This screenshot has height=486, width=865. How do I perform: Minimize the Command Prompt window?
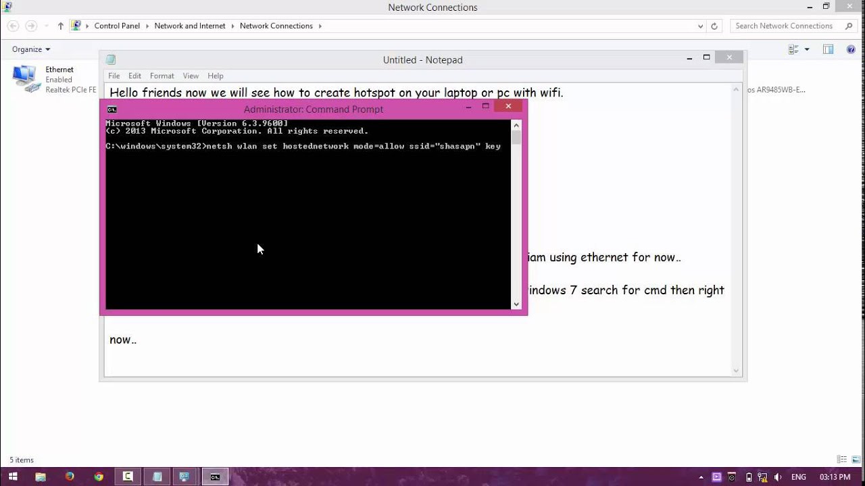469,107
